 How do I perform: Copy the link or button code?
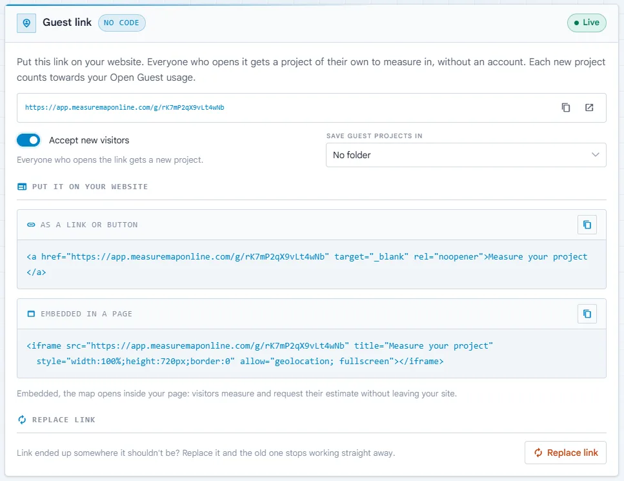(x=587, y=225)
